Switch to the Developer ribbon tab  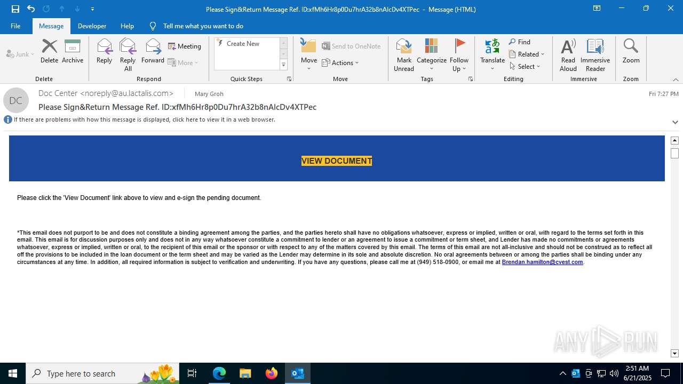[92, 26]
